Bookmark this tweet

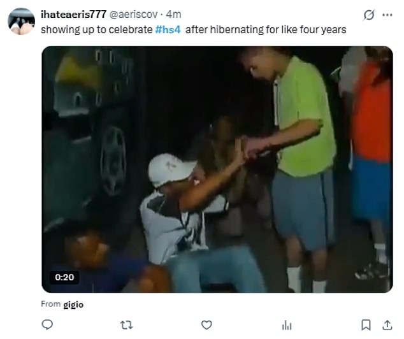(x=366, y=325)
